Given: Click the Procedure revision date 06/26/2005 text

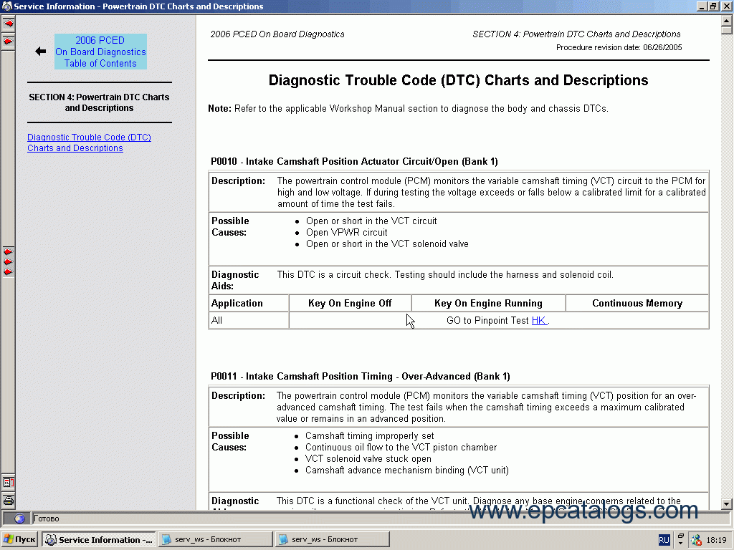Looking at the screenshot, I should (x=619, y=47).
